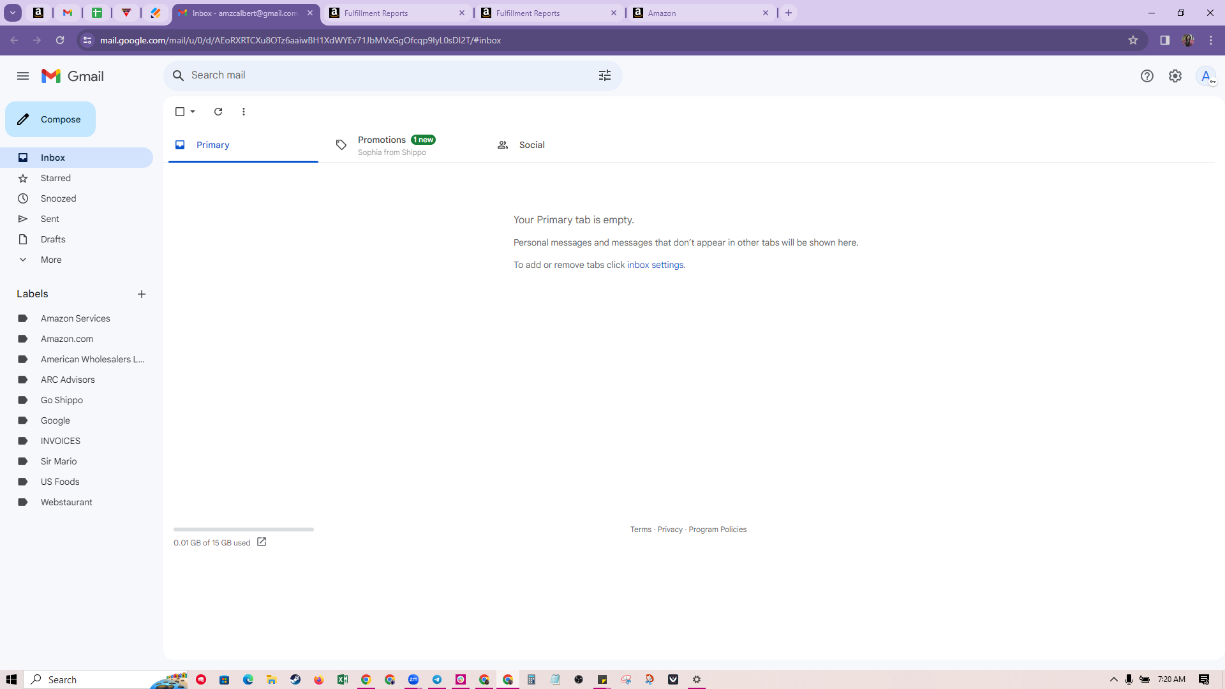This screenshot has height=689, width=1225.
Task: Click the 0.01 GB of 15 GB used text
Action: 212,543
